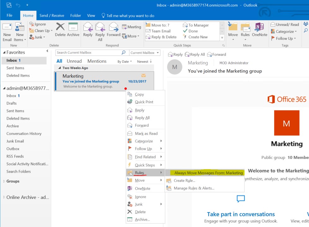Expand the Groups folder

(4, 181)
